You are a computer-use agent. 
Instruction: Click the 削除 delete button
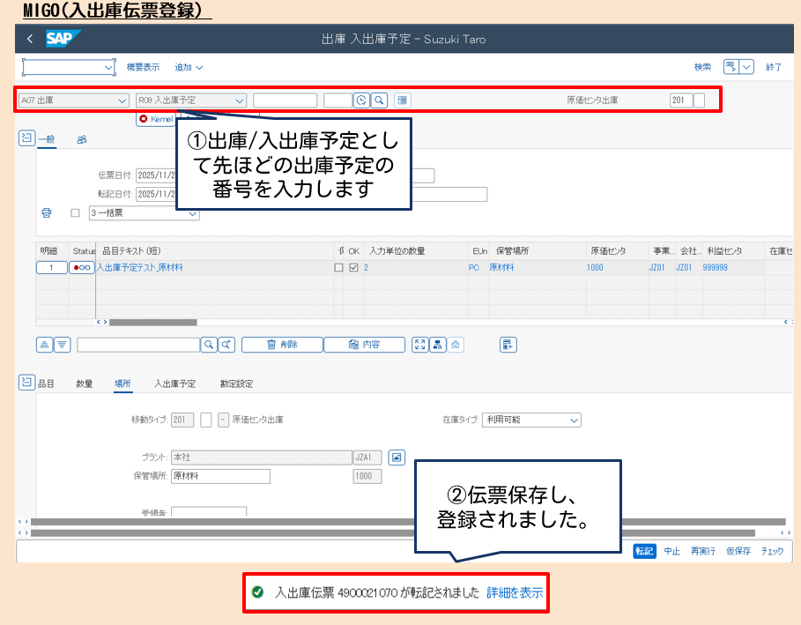pos(280,344)
